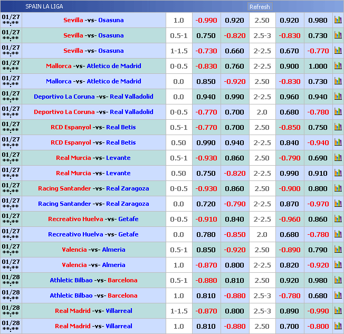344x334 pixels.
Task: Open chart icon for Espanyol-Betis 0.50 handicap row
Action: point(338,142)
